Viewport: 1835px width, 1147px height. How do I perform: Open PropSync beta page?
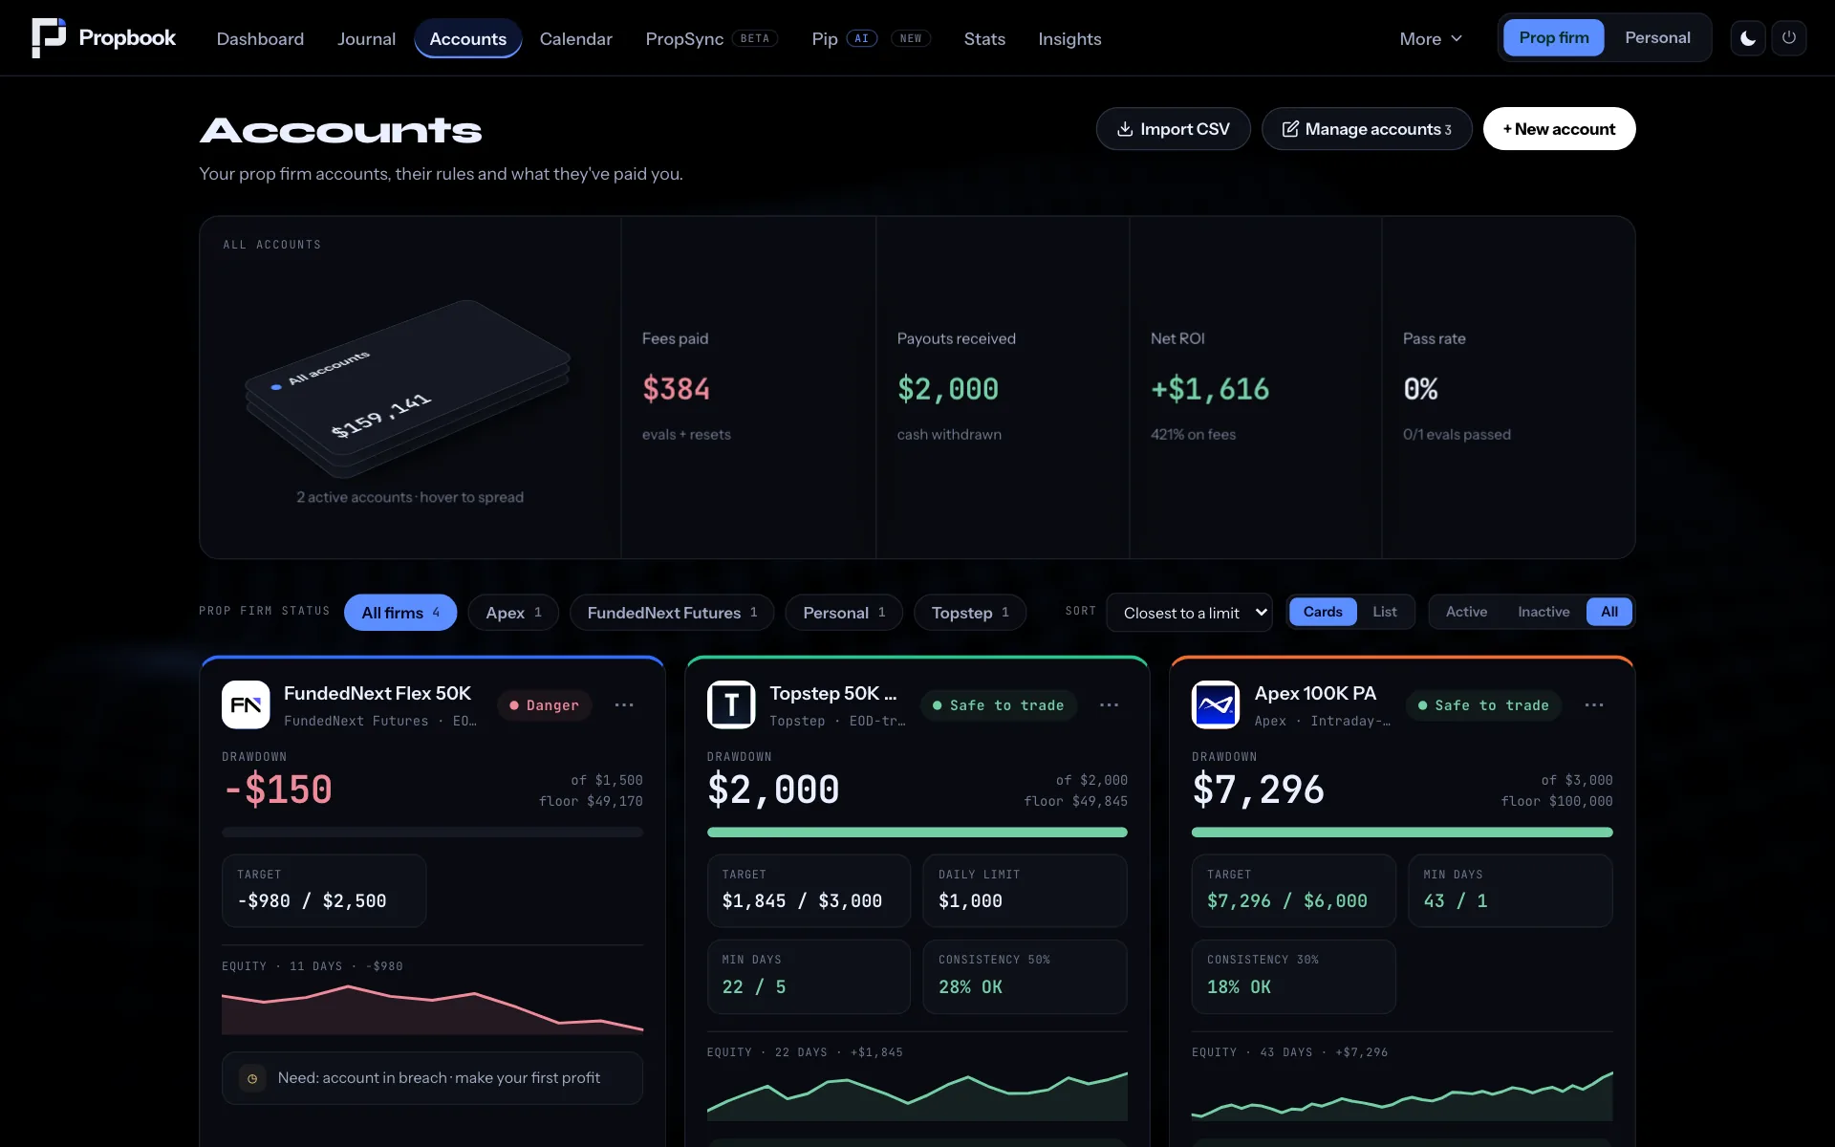(711, 39)
